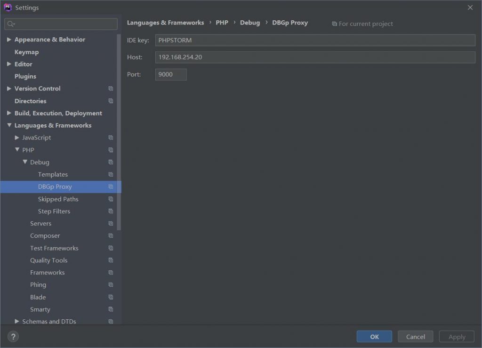Screen dimensions: 482x348
Task: Click the project-level icon beside Quality Tools
Action: 111,260
